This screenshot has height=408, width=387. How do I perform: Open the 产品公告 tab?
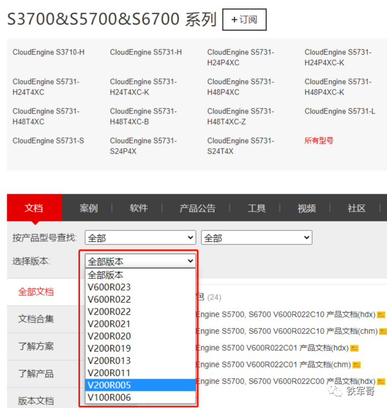pos(197,208)
